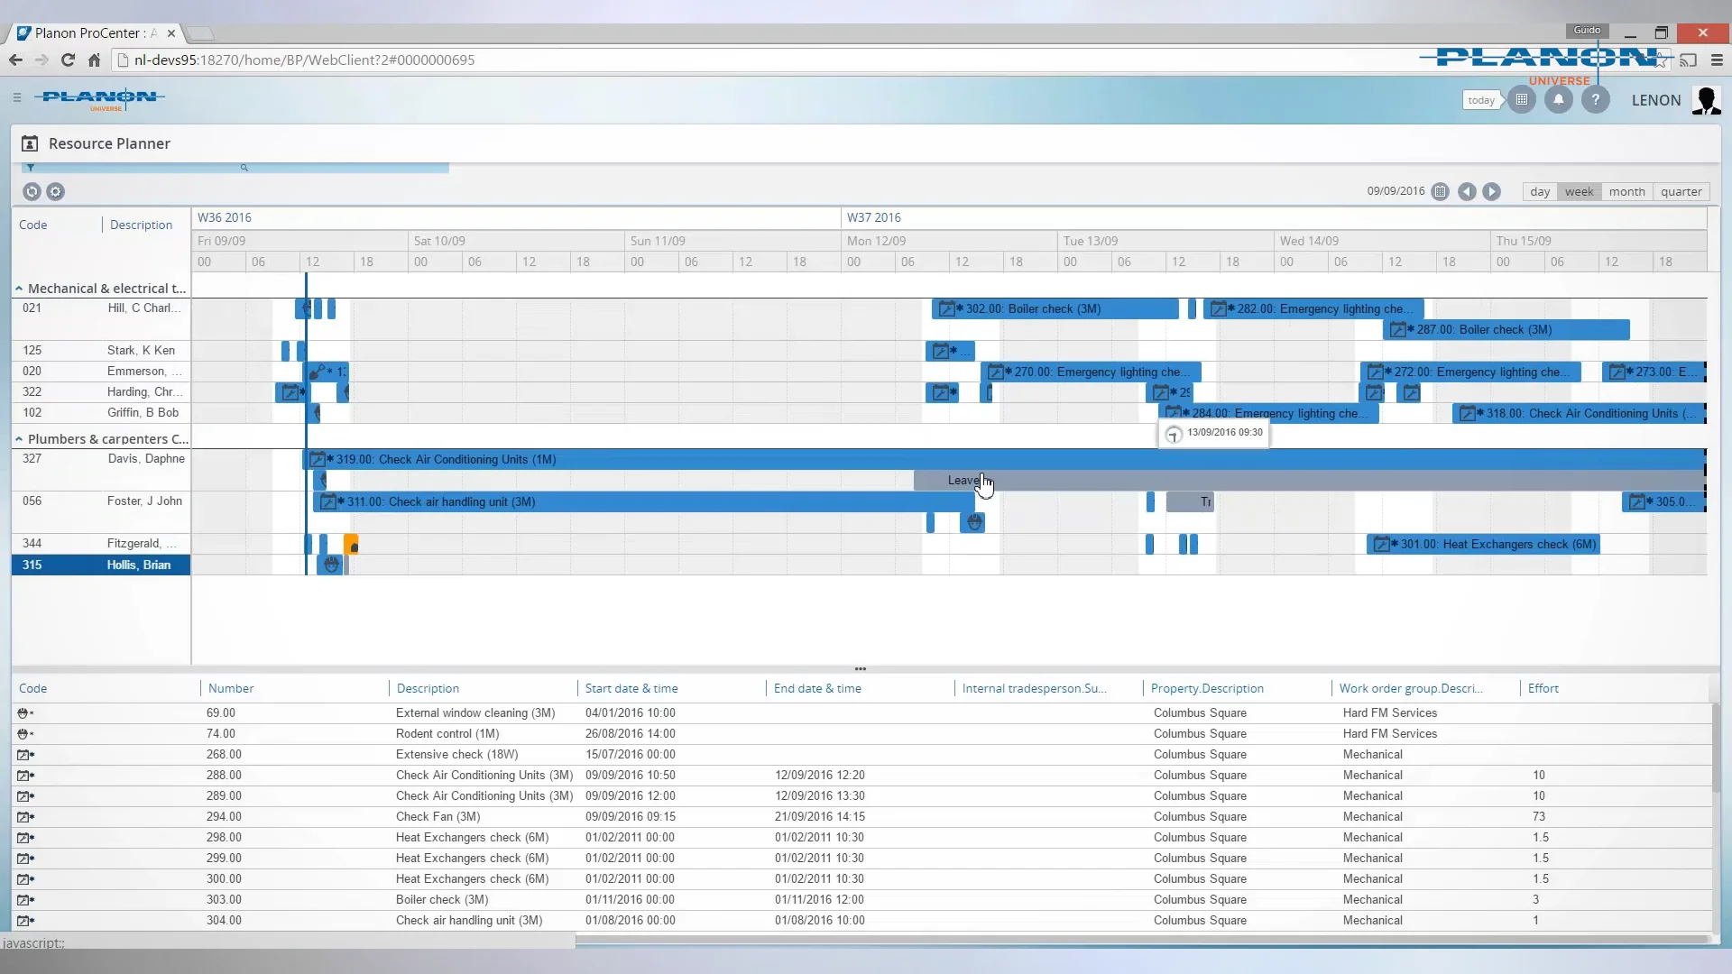Image resolution: width=1732 pixels, height=974 pixels.
Task: Open the help question mark icon
Action: pos(1595,100)
